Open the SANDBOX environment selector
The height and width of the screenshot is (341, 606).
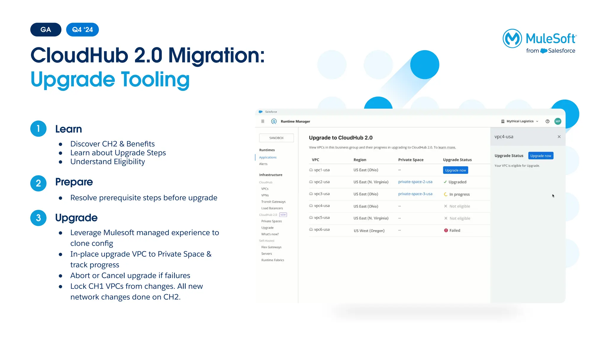click(x=276, y=138)
